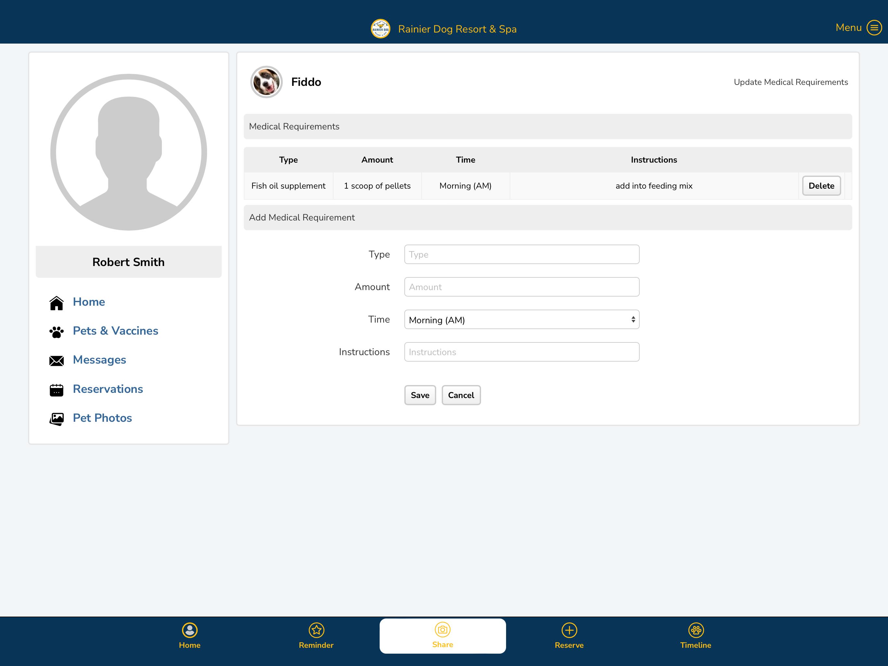Go to Home in the sidebar

tap(89, 302)
